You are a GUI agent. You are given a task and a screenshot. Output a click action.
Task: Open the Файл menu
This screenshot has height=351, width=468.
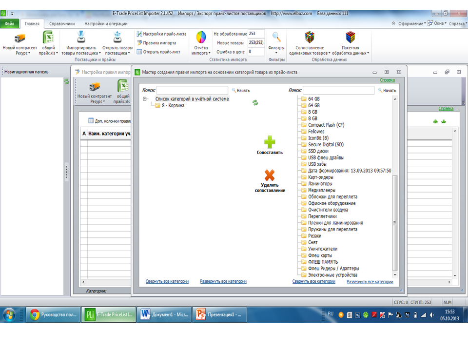[x=10, y=23]
